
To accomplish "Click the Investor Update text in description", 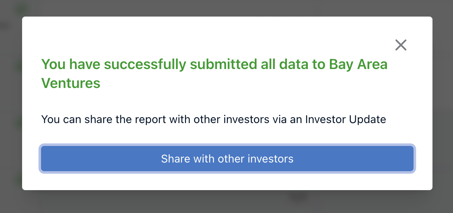I will point(346,119).
